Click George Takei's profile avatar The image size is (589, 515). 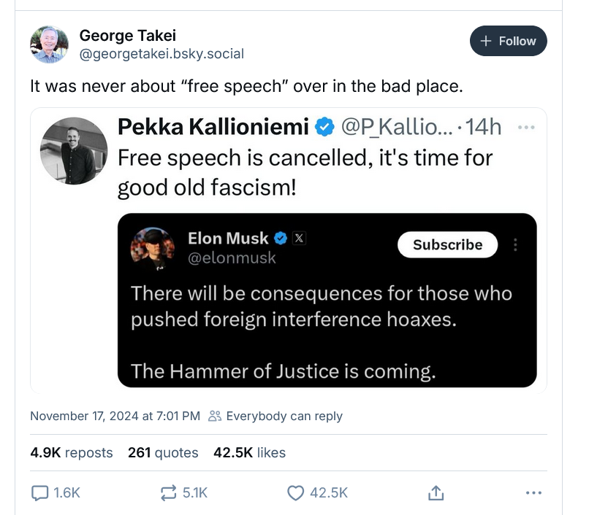pos(49,44)
